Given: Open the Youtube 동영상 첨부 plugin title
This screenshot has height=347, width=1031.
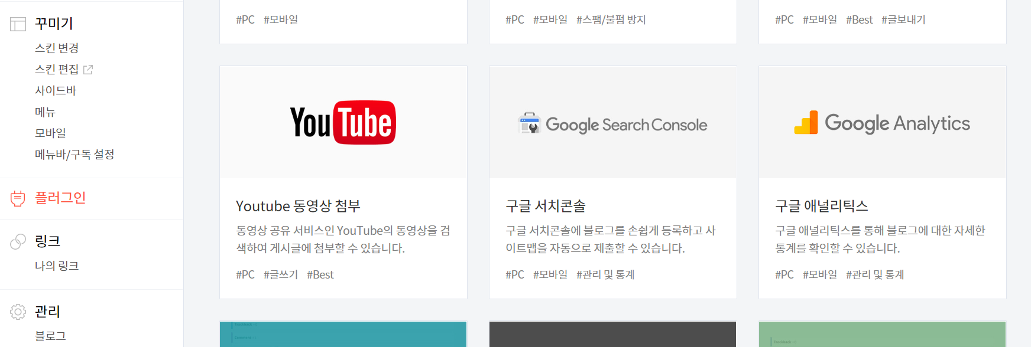Looking at the screenshot, I should (x=298, y=206).
